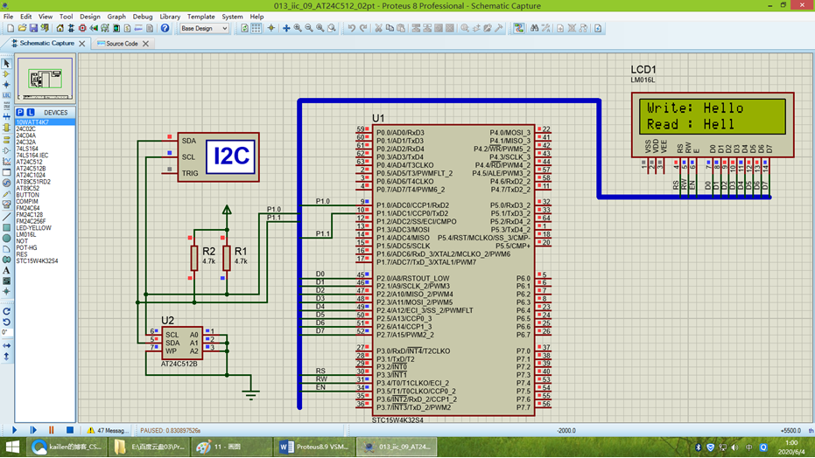This screenshot has width=815, height=458.
Task: Open the File menu
Action: [9, 17]
